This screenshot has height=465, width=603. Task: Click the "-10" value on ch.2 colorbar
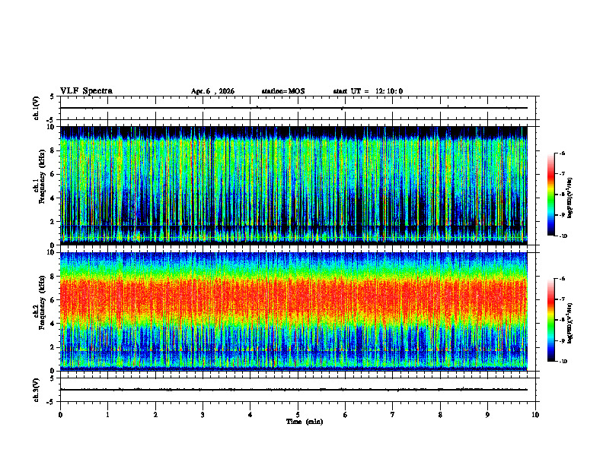pyautogui.click(x=563, y=362)
